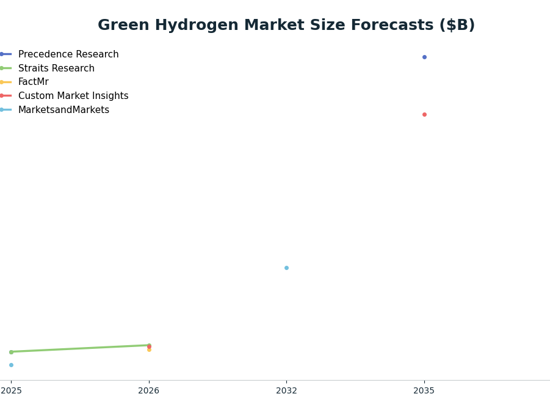Select the light-blue MarketsandMarkets 2025 data point
550x413 pixels.
[x=11, y=365]
